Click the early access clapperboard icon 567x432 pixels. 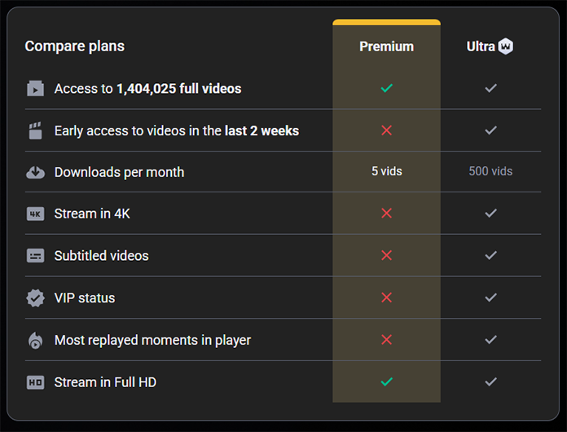point(35,130)
